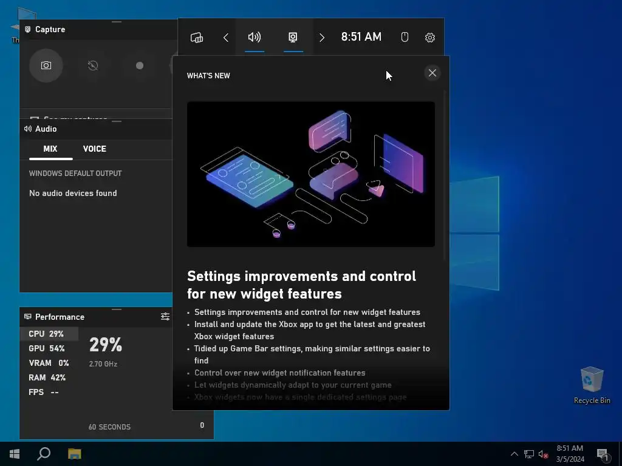Viewport: 622px width, 466px height.
Task: Click the 60 SECONDS graph label
Action: click(109, 427)
